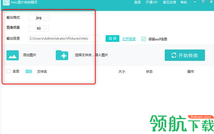Open the 开通VIP menu item

(x=152, y=2)
